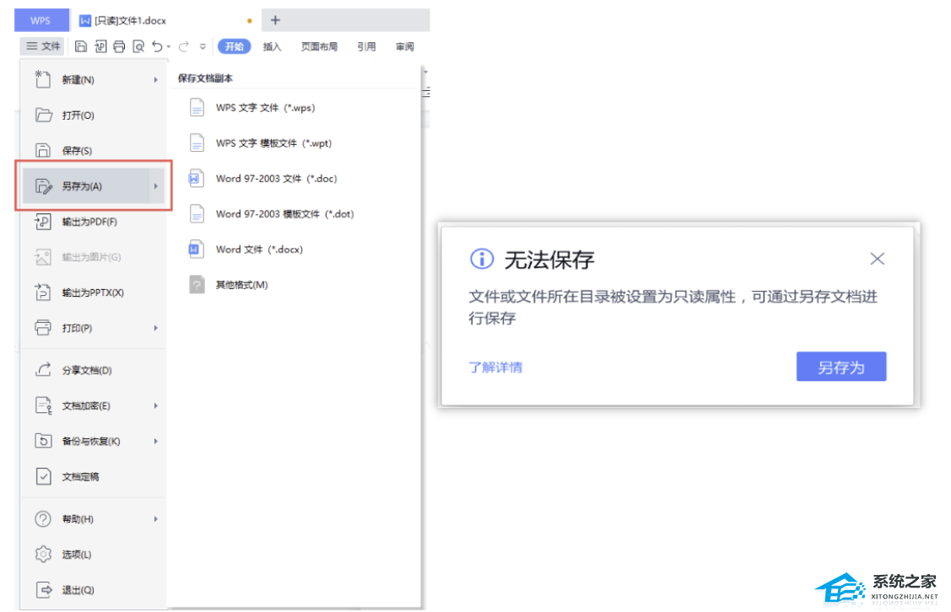
Task: Switch to the 页面布局 ribbon tab
Action: point(320,46)
